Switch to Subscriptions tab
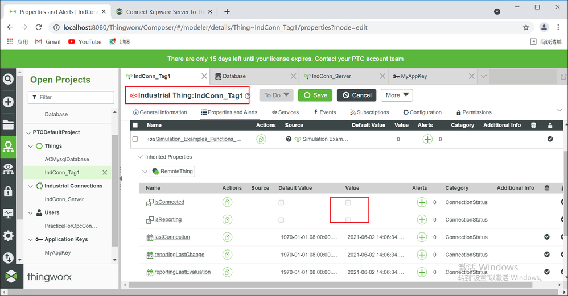 pos(369,112)
